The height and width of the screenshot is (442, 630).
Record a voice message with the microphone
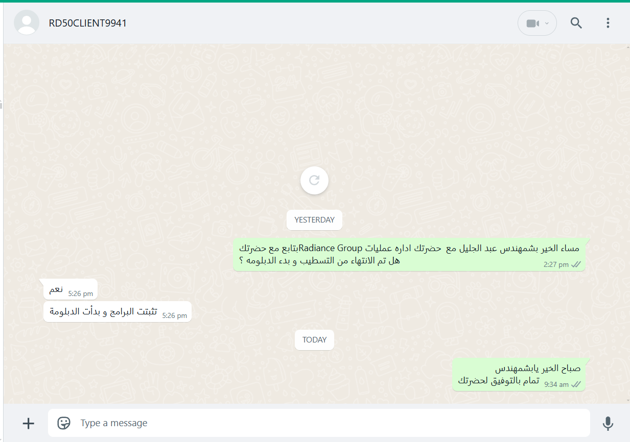(x=608, y=423)
